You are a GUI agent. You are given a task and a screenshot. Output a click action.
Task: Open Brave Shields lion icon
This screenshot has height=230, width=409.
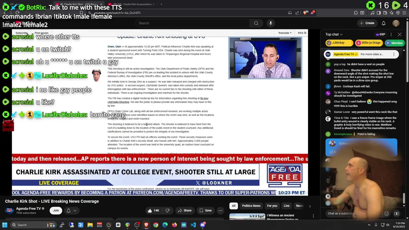pos(305,13)
